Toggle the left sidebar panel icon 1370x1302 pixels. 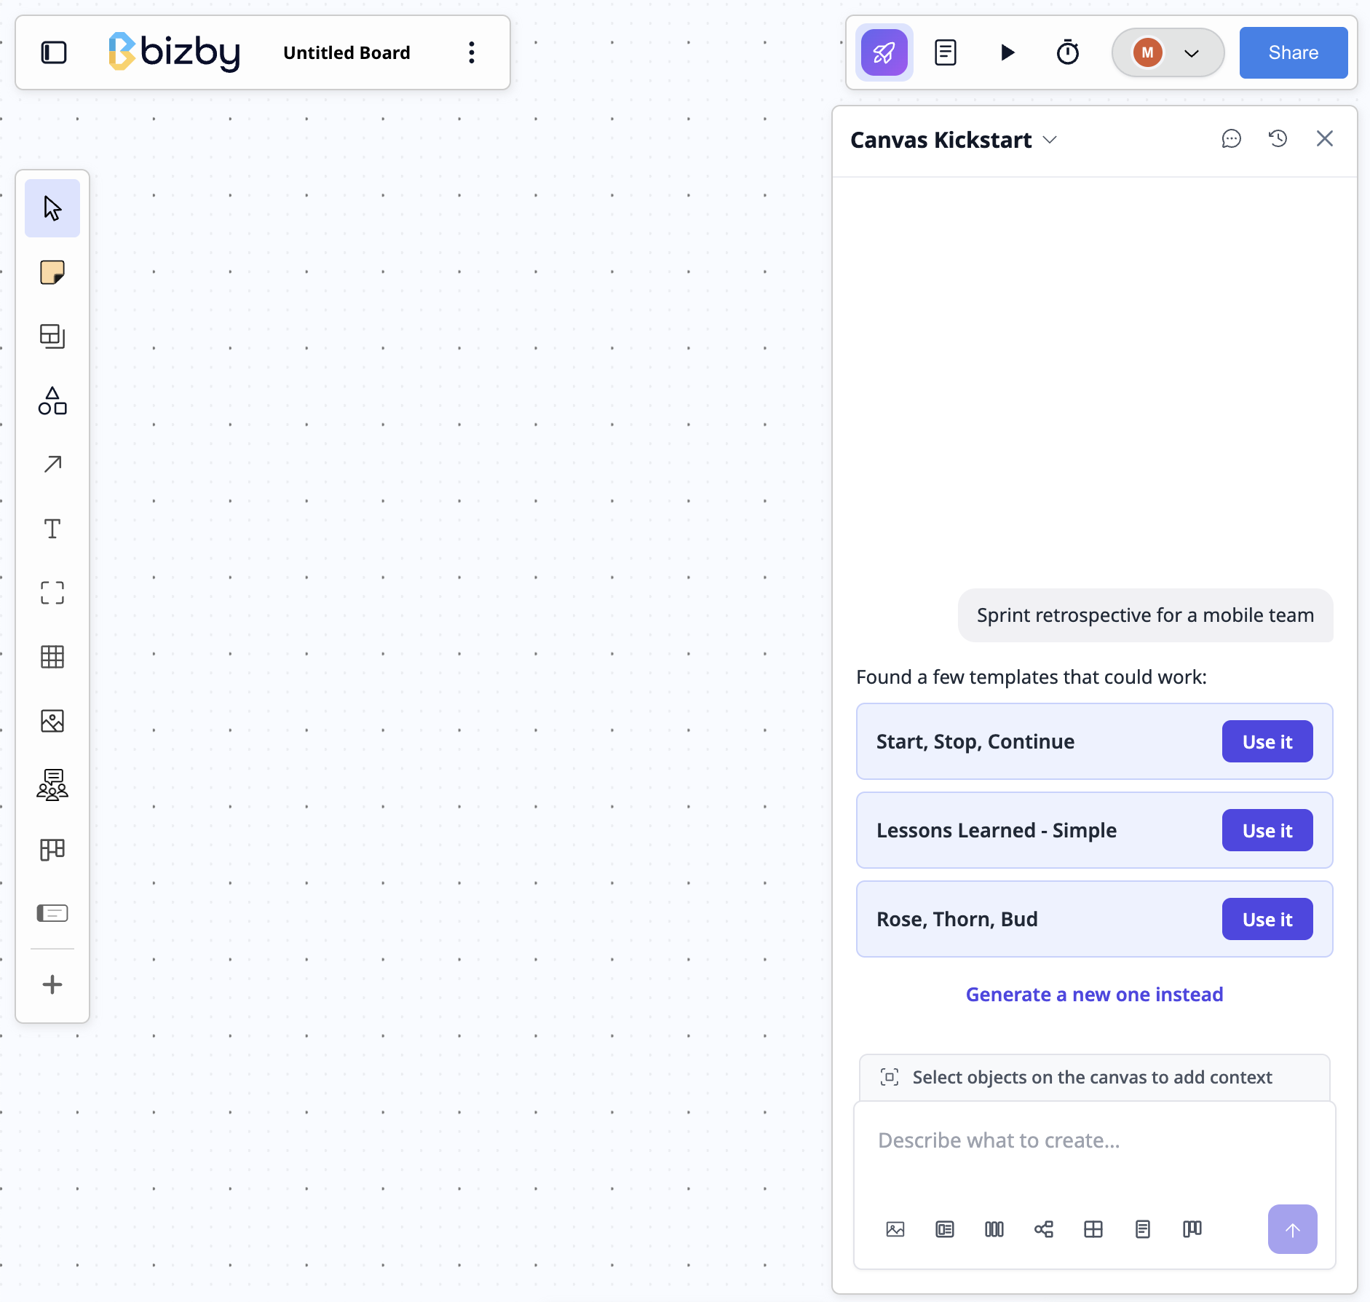(x=54, y=52)
